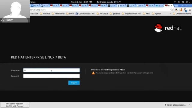Open the RH Cloud bookmarks folder

coord(102,13)
